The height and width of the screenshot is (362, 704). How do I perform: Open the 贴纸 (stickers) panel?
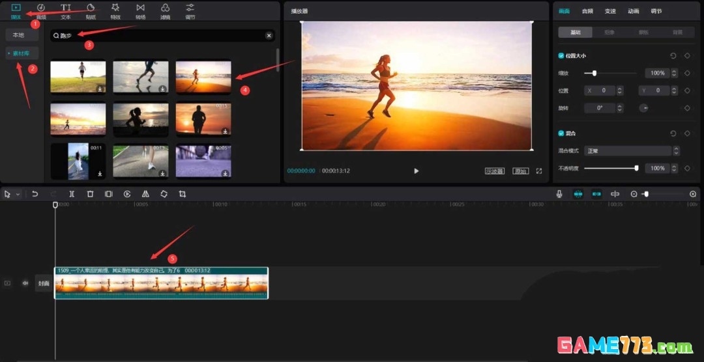(x=91, y=10)
